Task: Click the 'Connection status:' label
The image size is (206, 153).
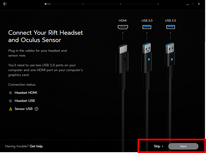Action: pyautogui.click(x=22, y=85)
